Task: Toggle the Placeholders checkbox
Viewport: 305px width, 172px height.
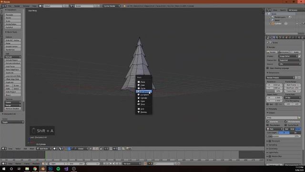Action: point(268,125)
